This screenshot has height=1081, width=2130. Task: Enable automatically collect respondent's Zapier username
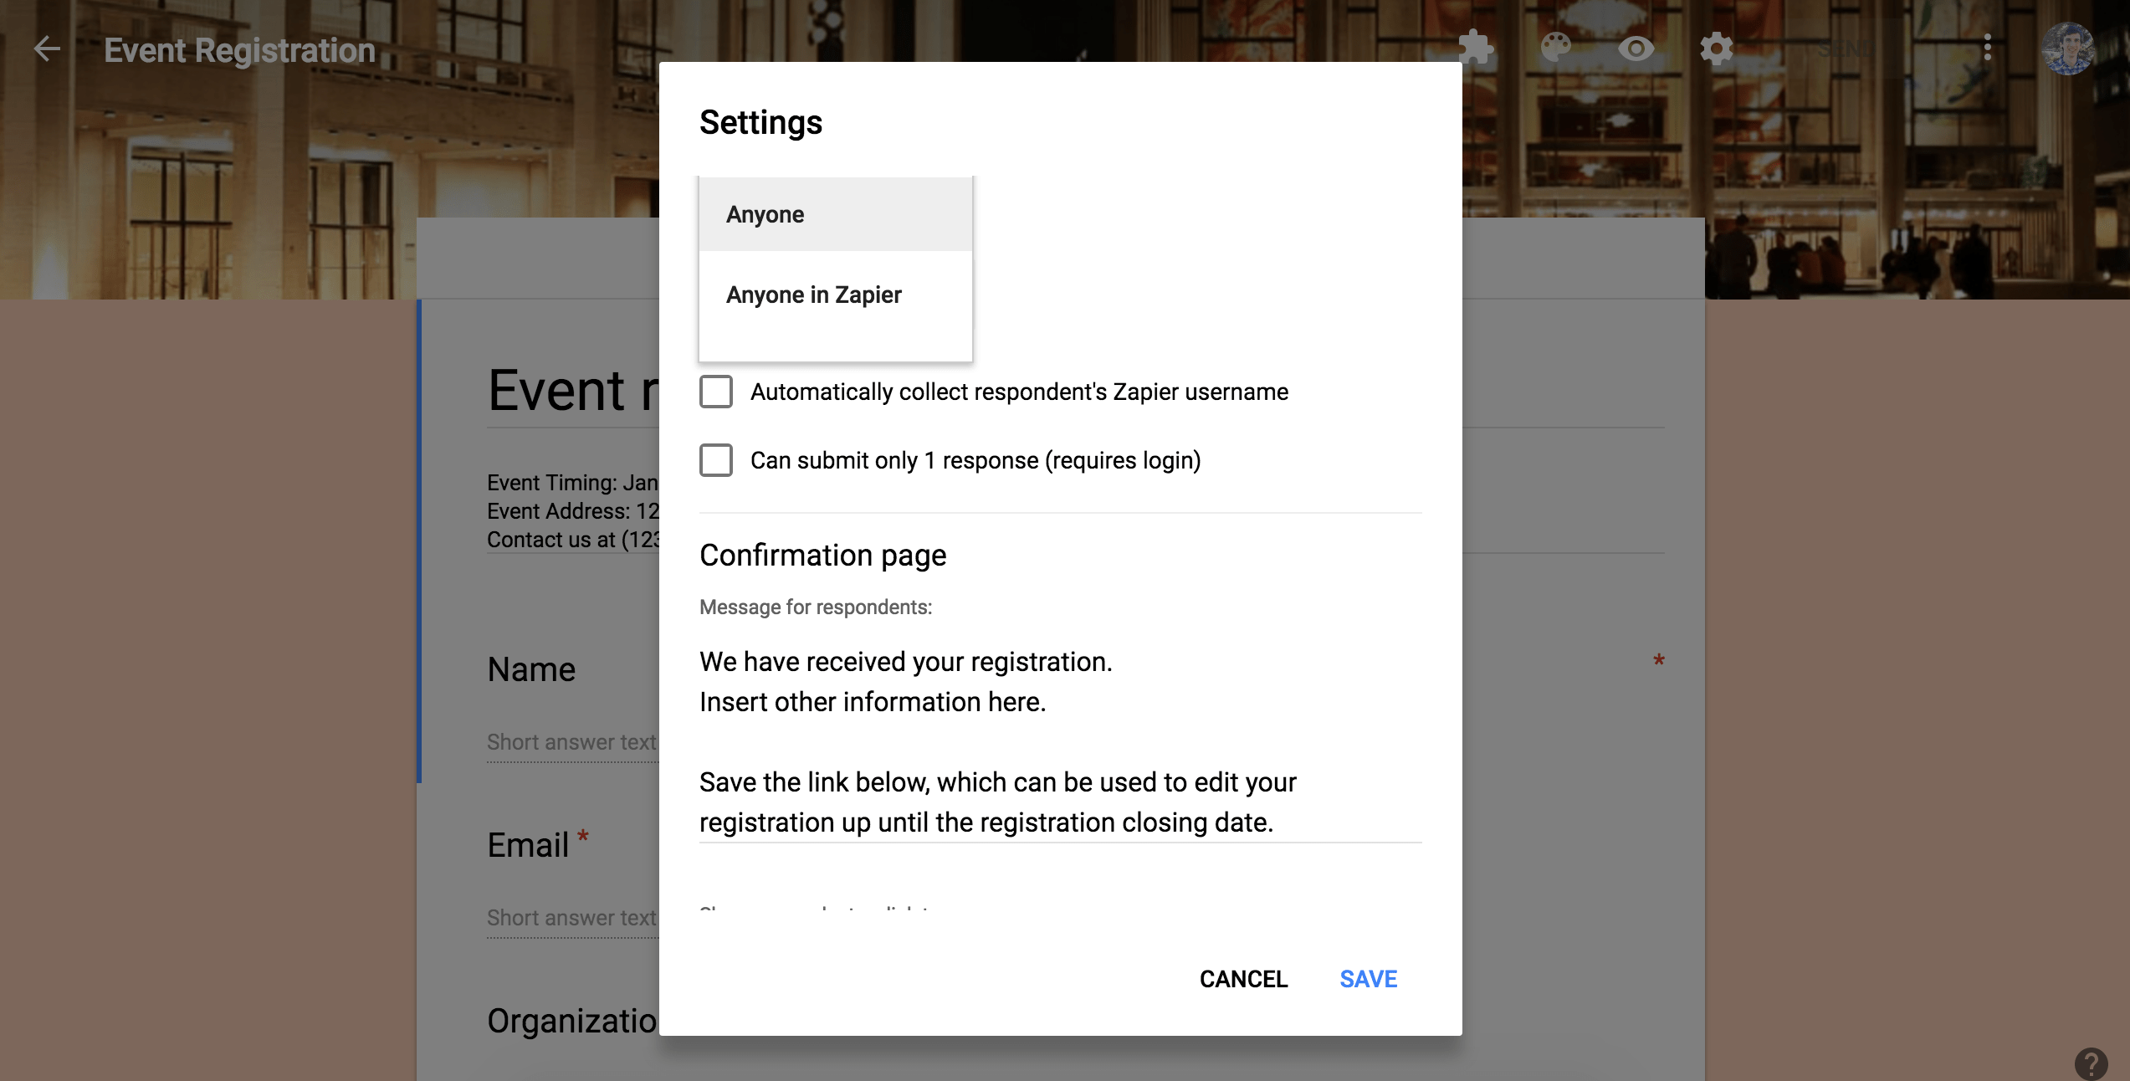pos(716,392)
